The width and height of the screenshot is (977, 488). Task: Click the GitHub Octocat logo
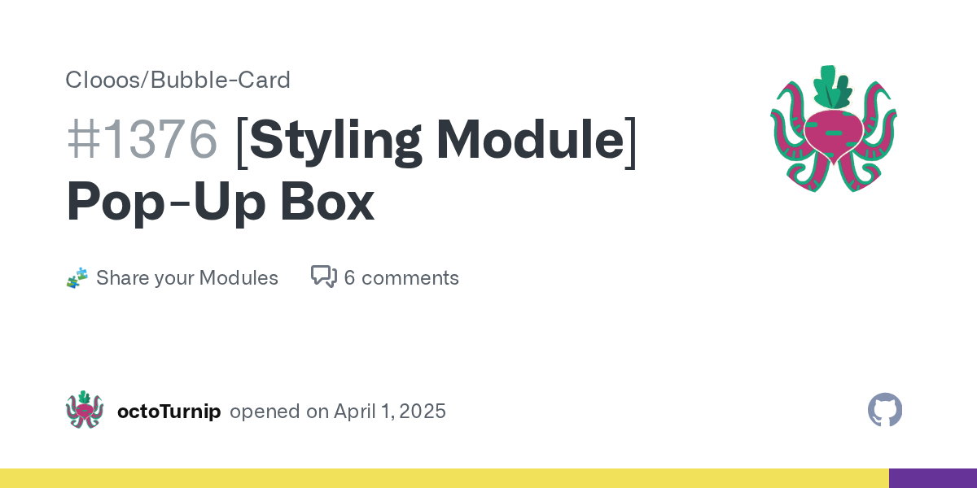pos(885,411)
